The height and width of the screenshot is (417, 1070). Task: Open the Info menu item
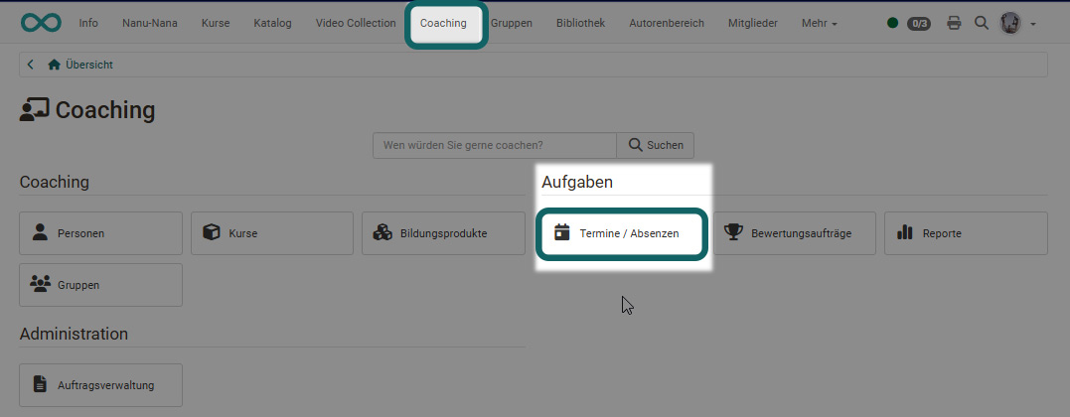click(x=88, y=23)
